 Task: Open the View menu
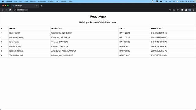[x=26, y=1]
